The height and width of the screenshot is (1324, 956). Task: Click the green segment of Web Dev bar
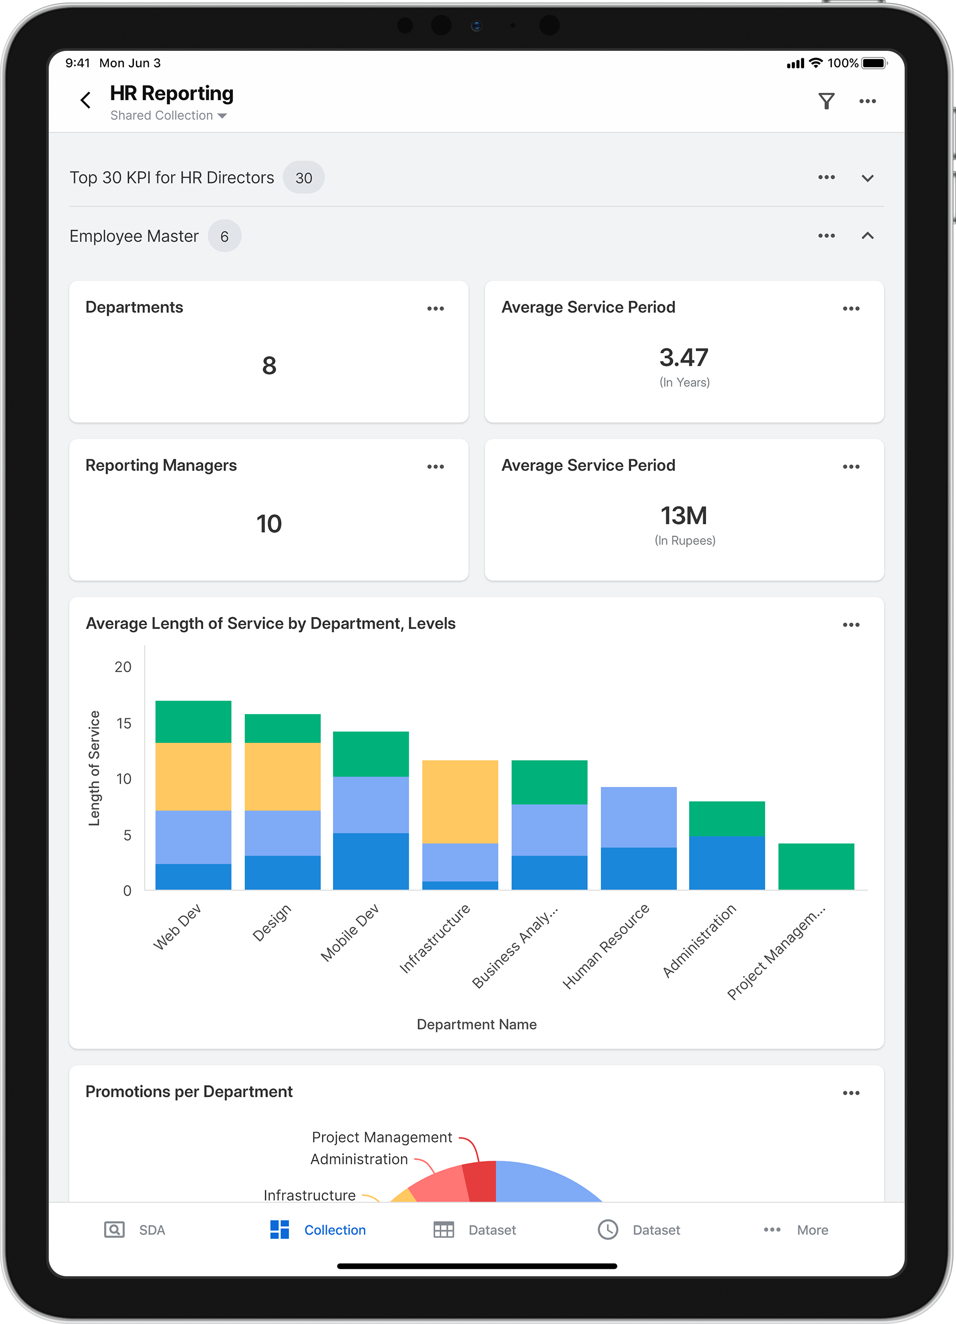193,721
